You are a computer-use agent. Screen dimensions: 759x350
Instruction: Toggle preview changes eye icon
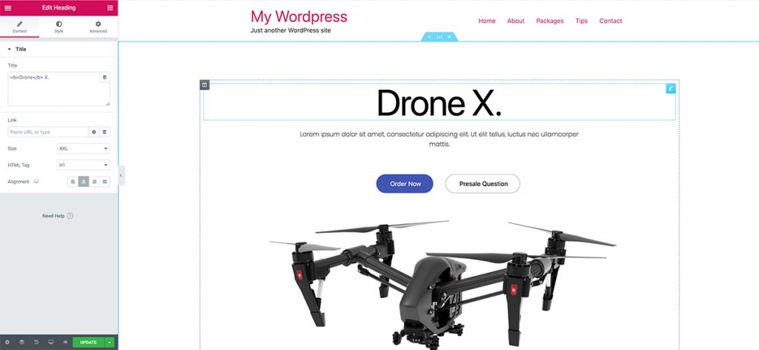(x=65, y=343)
